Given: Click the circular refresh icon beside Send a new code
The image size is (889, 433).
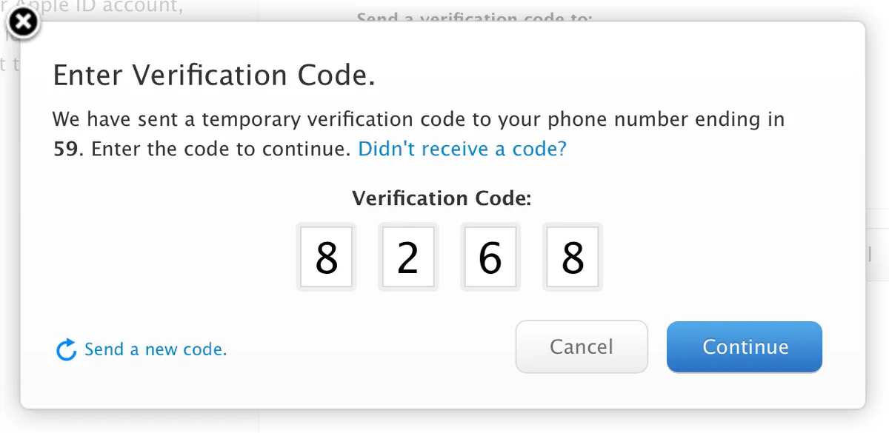Looking at the screenshot, I should point(65,349).
